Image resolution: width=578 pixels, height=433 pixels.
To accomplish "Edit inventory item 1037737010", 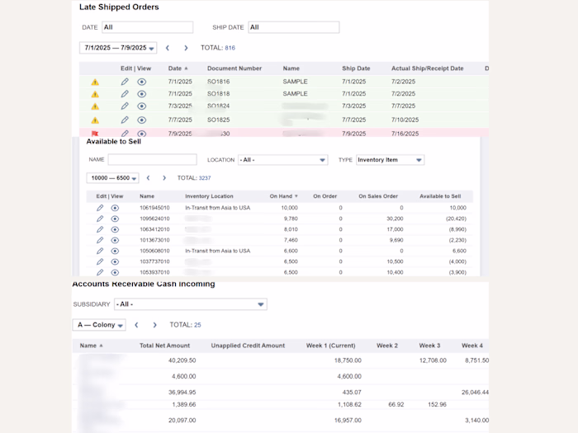I will pyautogui.click(x=100, y=261).
